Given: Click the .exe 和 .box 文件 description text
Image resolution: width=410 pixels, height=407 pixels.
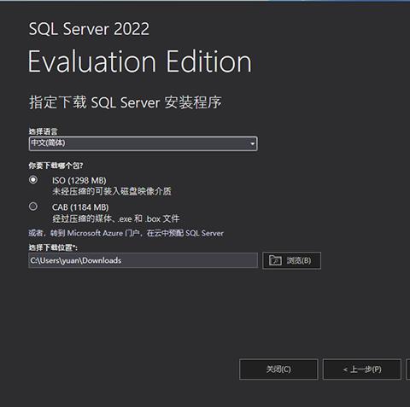Looking at the screenshot, I should click(x=116, y=218).
